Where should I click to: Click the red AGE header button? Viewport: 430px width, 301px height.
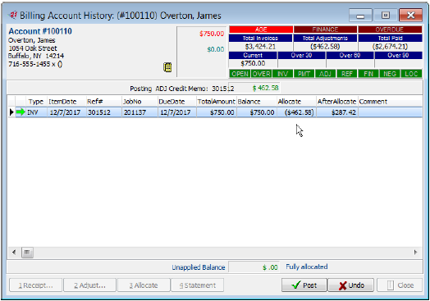click(261, 30)
